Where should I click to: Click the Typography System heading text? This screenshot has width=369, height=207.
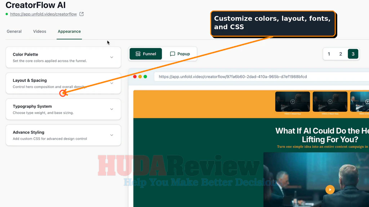pyautogui.click(x=32, y=106)
